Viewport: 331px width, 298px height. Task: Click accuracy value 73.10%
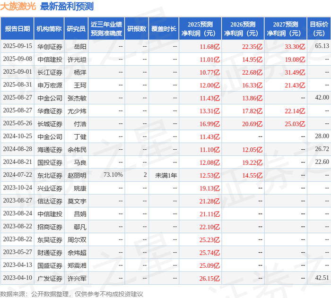113,175
